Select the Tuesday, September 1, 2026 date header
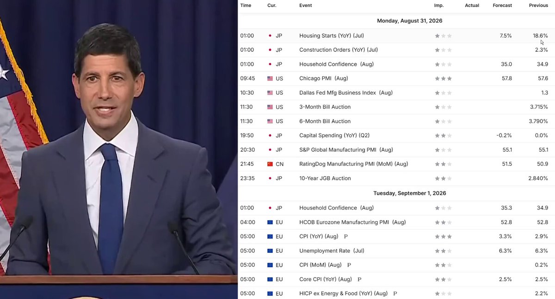 (x=410, y=193)
